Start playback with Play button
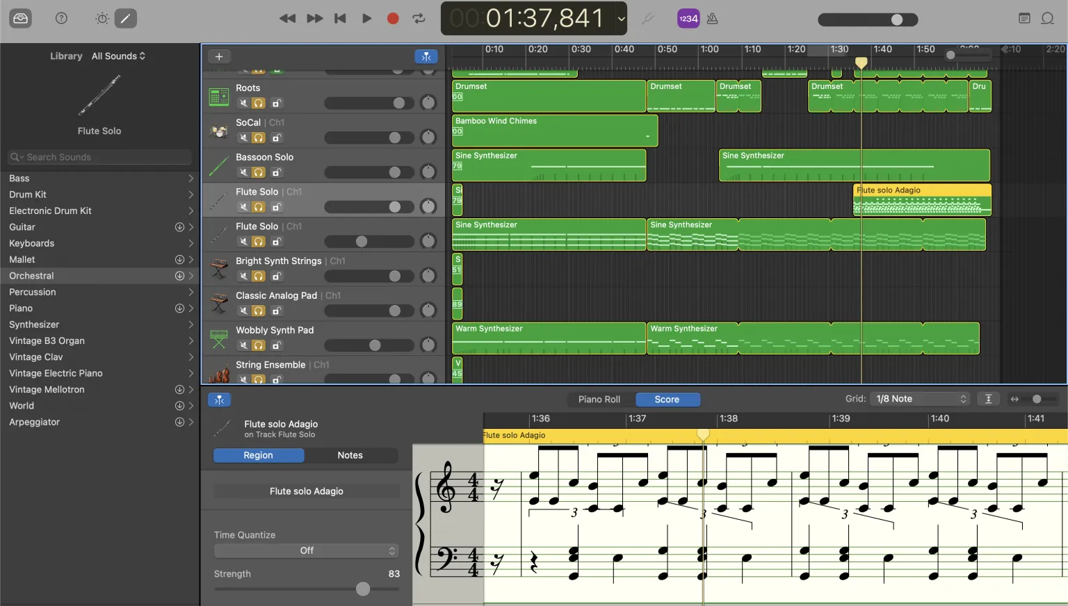Viewport: 1068px width, 606px height. pyautogui.click(x=366, y=19)
